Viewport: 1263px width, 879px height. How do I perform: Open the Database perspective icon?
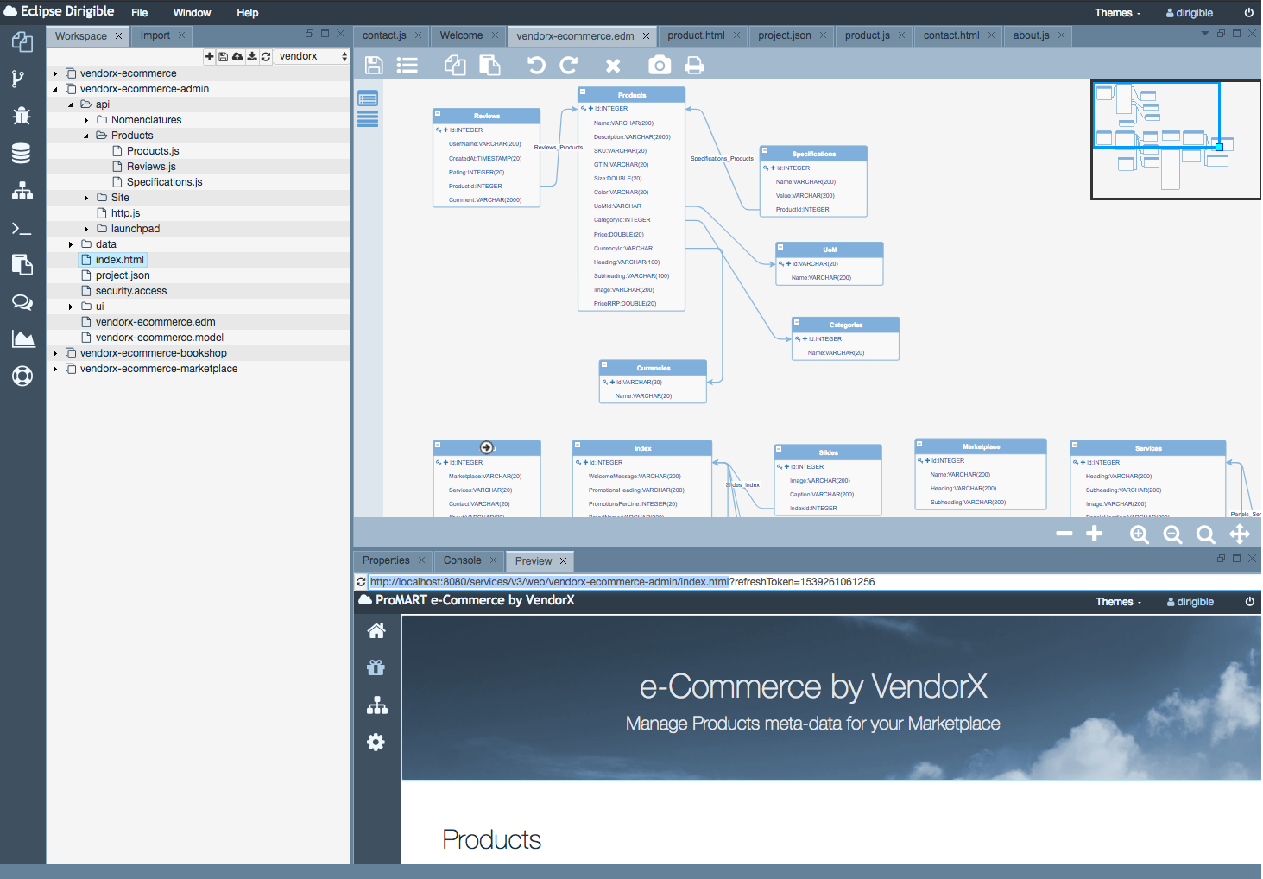(x=22, y=154)
